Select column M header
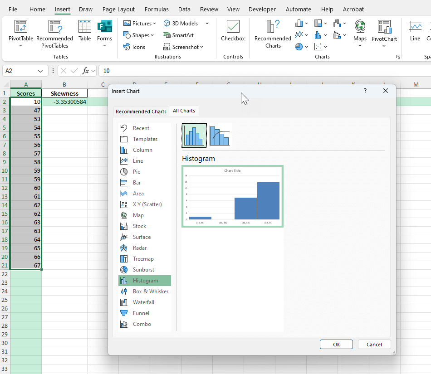This screenshot has width=431, height=374. point(416,84)
